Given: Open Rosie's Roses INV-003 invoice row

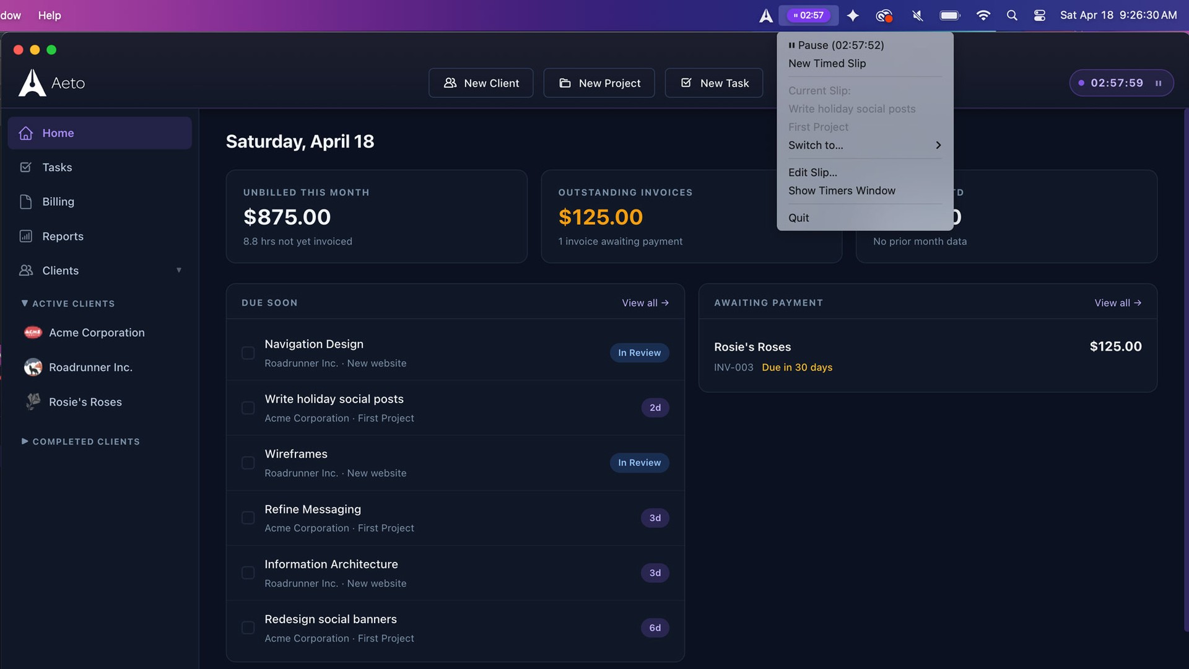Looking at the screenshot, I should tap(928, 356).
